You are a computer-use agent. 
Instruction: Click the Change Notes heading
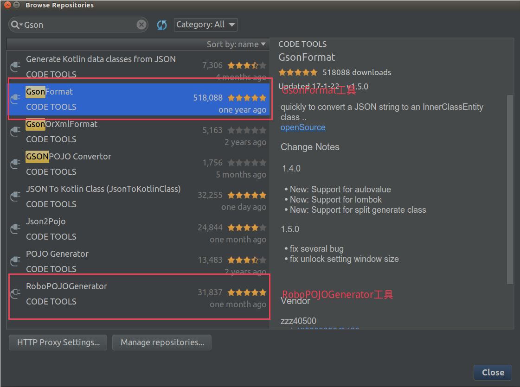(x=310, y=147)
